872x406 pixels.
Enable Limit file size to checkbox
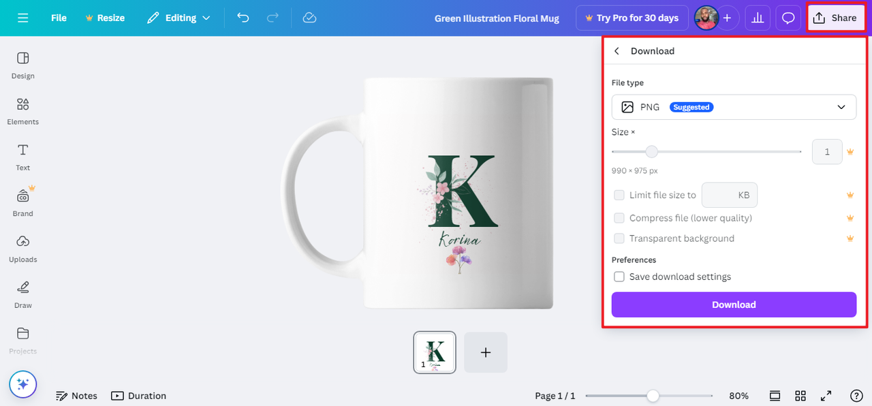(x=619, y=195)
